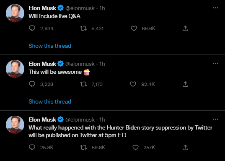This screenshot has height=161, width=225.
Task: Open more options menu on Hunter Biden tweet
Action: click(x=215, y=119)
